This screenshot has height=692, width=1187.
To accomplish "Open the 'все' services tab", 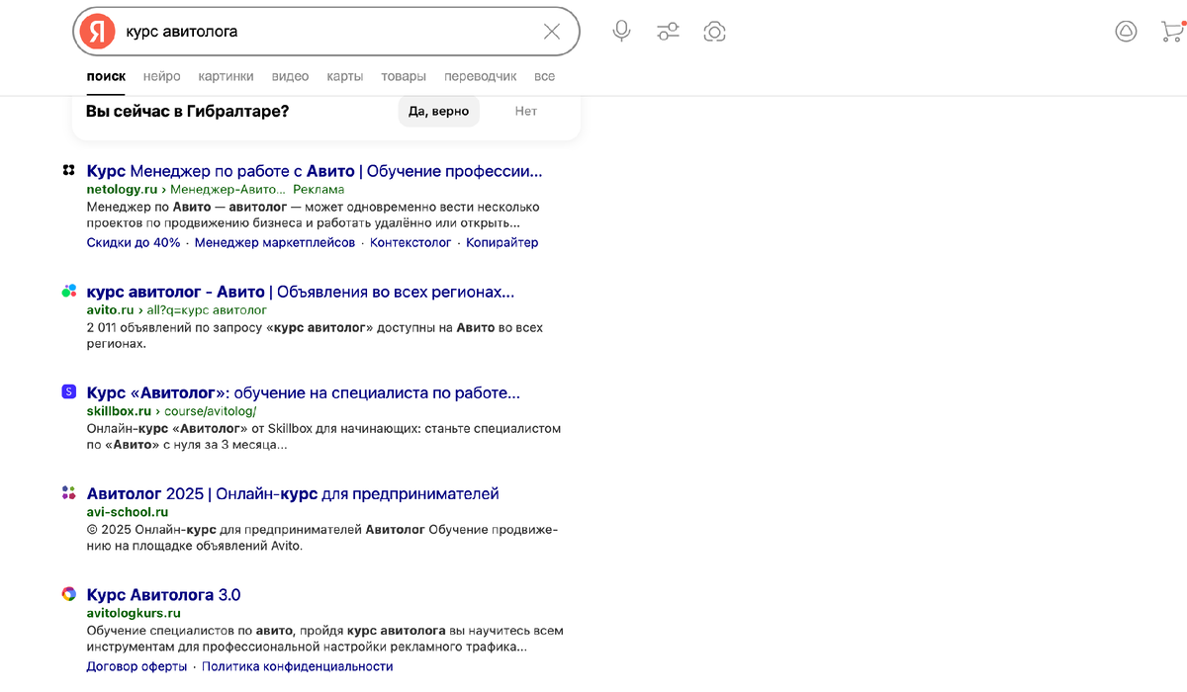I will 544,76.
